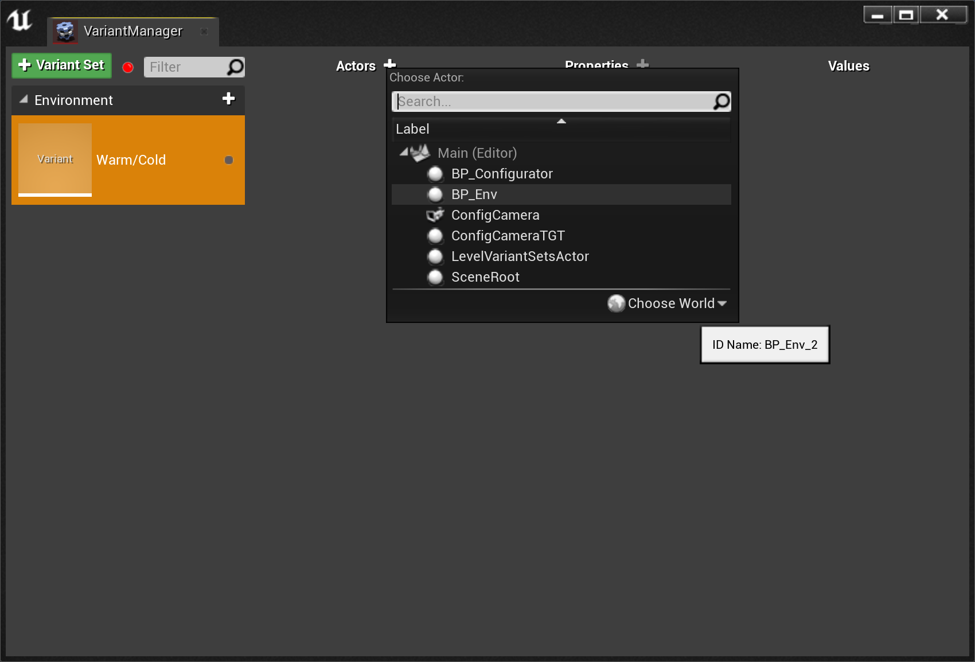Collapse the Environment variant set
The width and height of the screenshot is (975, 662).
point(24,100)
